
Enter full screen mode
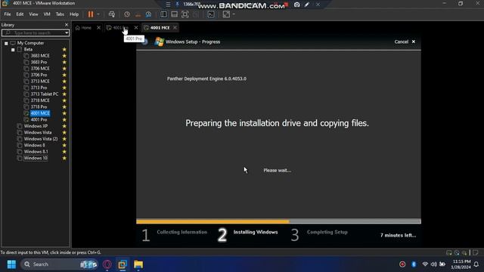coord(185,14)
